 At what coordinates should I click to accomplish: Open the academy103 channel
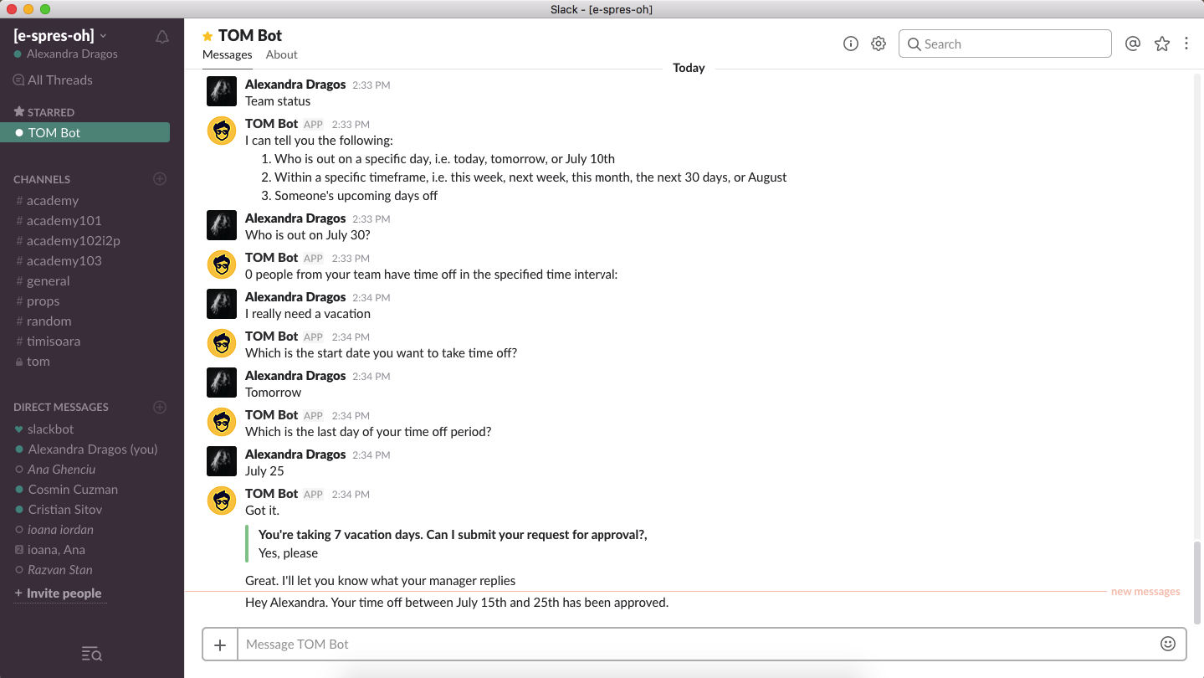(x=64, y=261)
